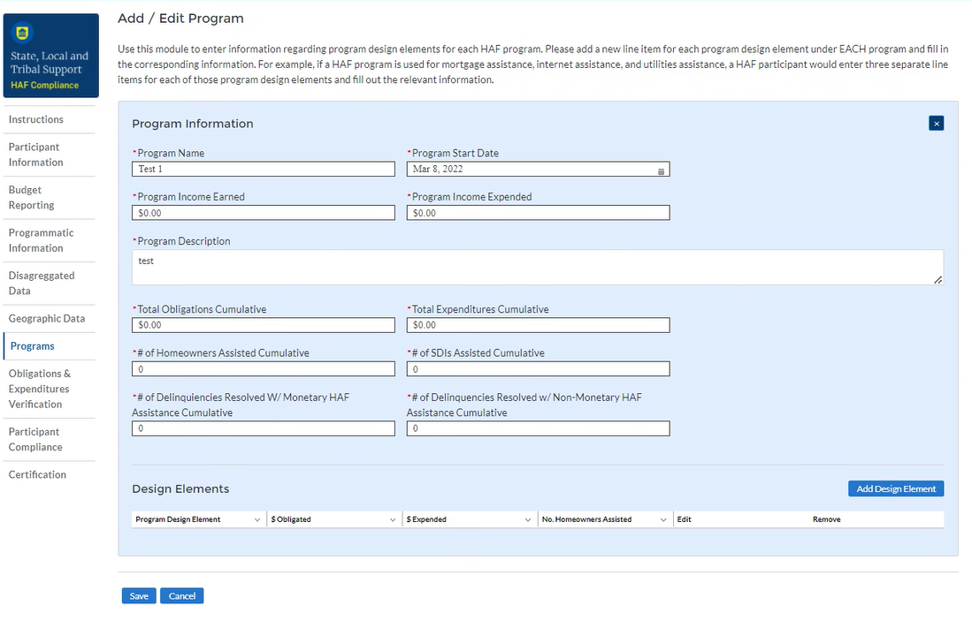Open the $ Obligated column menu

coord(393,519)
